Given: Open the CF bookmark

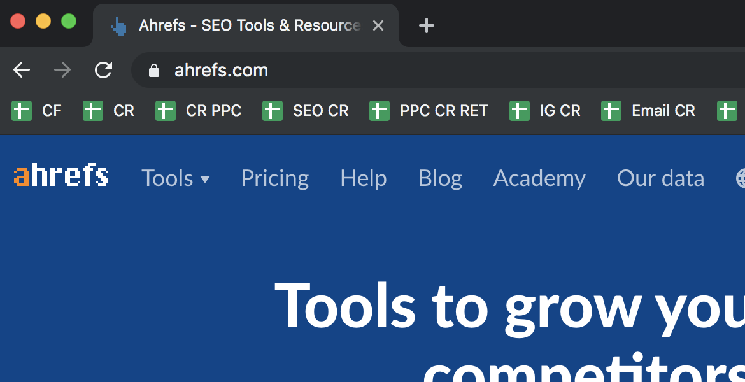Looking at the screenshot, I should pyautogui.click(x=37, y=111).
